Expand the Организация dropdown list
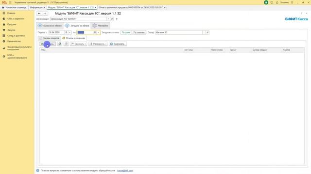Image resolution: width=311 pixels, height=174 pixels. [108, 19]
